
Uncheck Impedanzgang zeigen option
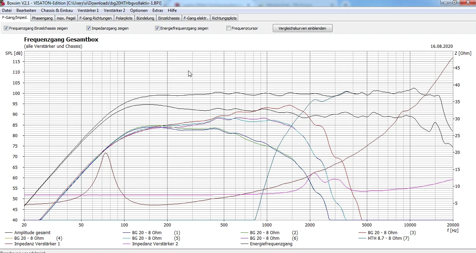(89, 28)
